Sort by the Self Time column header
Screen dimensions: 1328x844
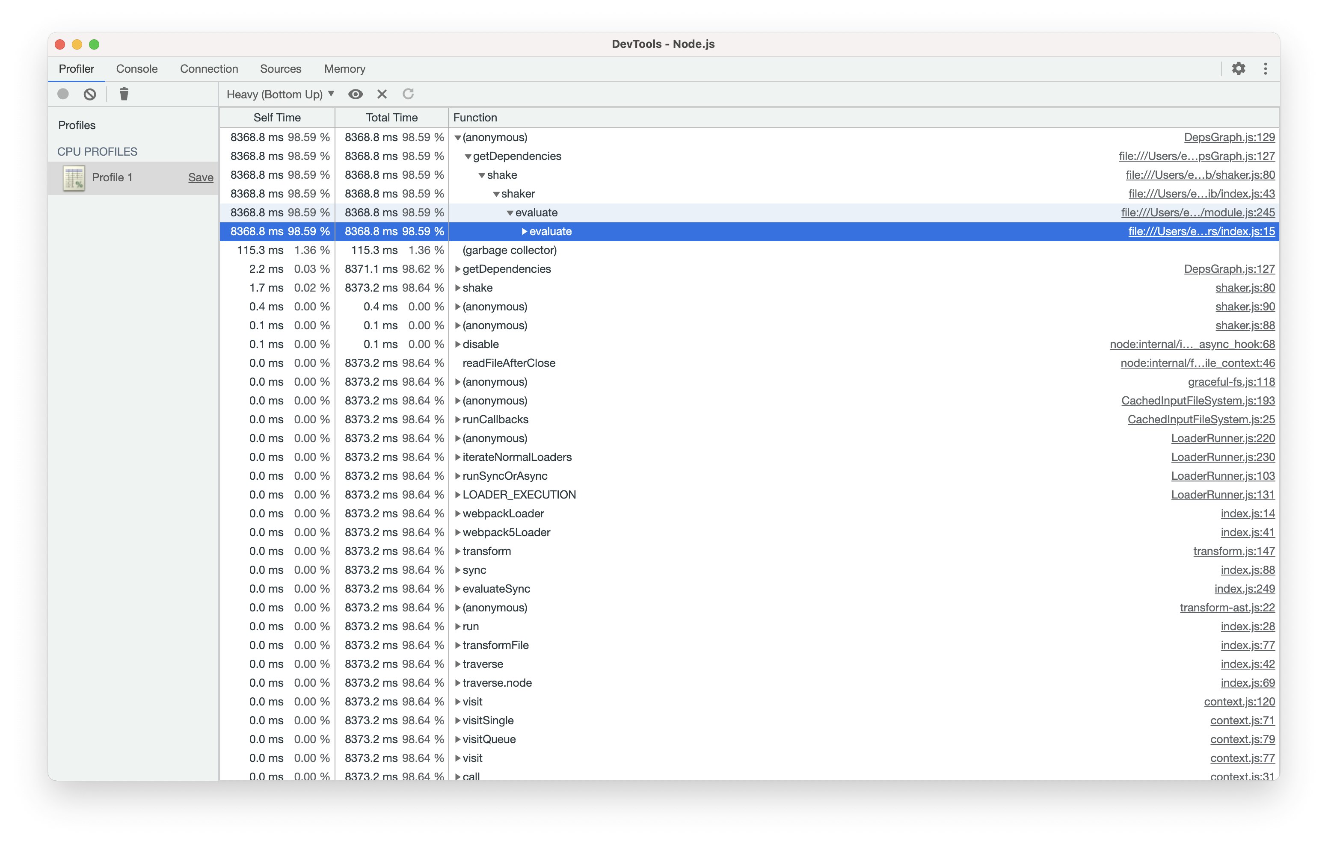(x=276, y=118)
